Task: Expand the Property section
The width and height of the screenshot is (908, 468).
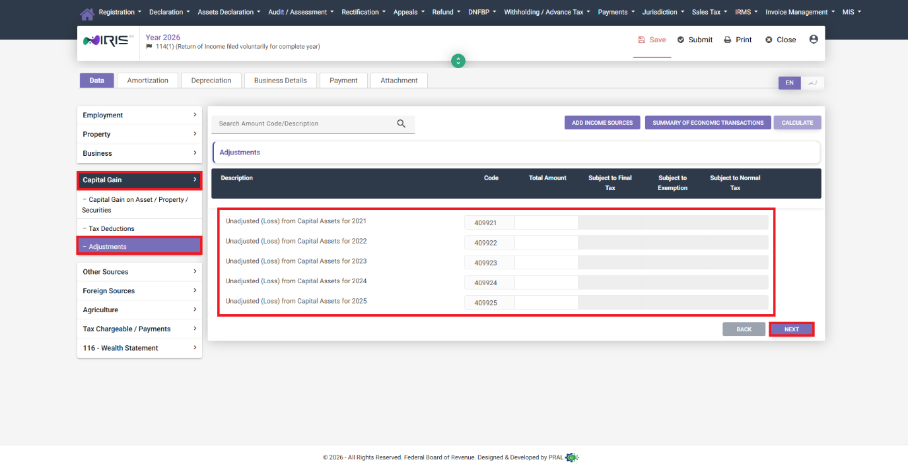Action: (139, 134)
